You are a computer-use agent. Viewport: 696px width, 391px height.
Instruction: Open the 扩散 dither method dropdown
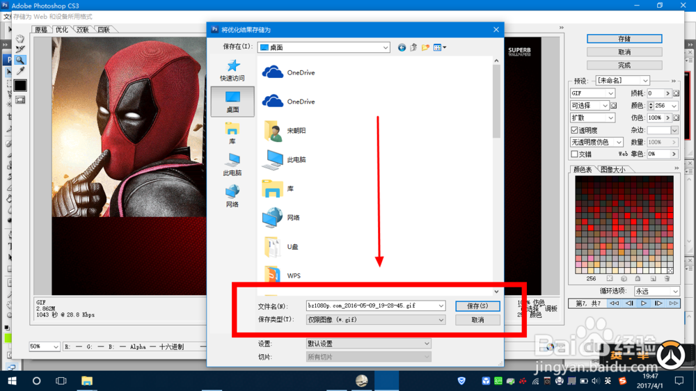(x=592, y=118)
